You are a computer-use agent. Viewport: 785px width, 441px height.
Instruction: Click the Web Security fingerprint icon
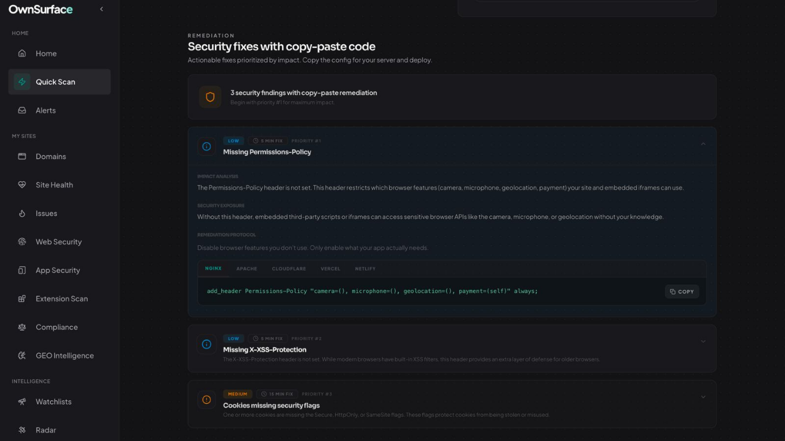coord(22,242)
